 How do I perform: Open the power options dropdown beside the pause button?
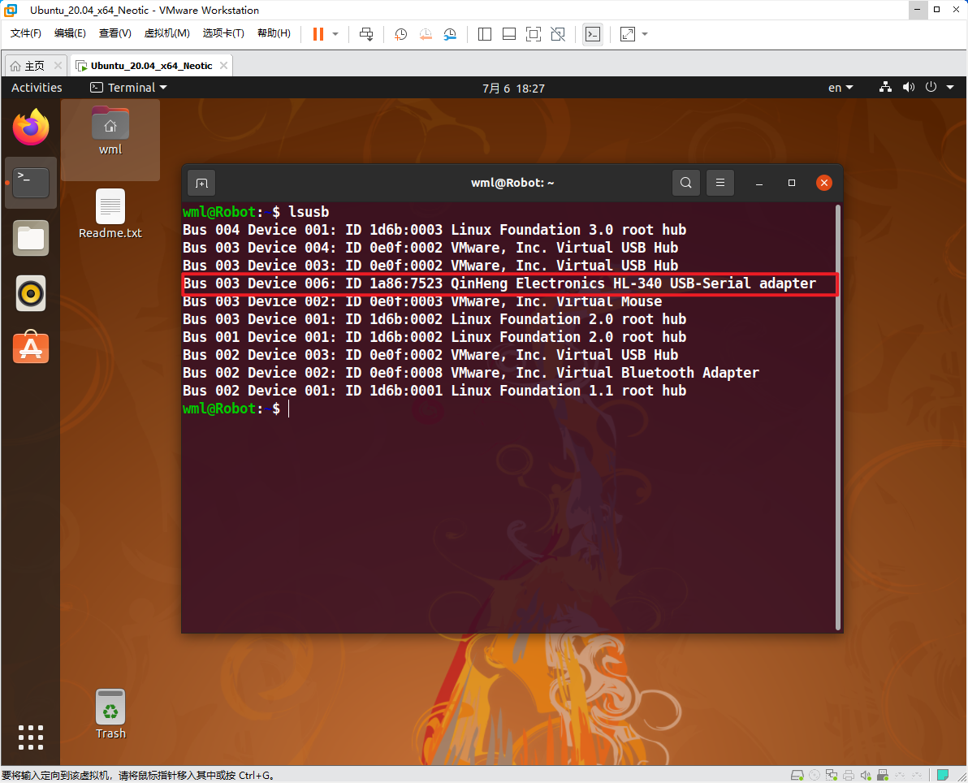pyautogui.click(x=335, y=34)
